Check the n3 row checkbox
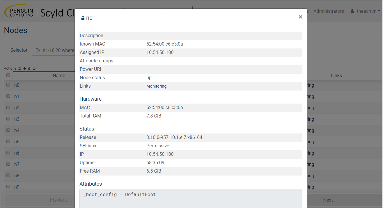This screenshot has height=208, width=383. 8,119
